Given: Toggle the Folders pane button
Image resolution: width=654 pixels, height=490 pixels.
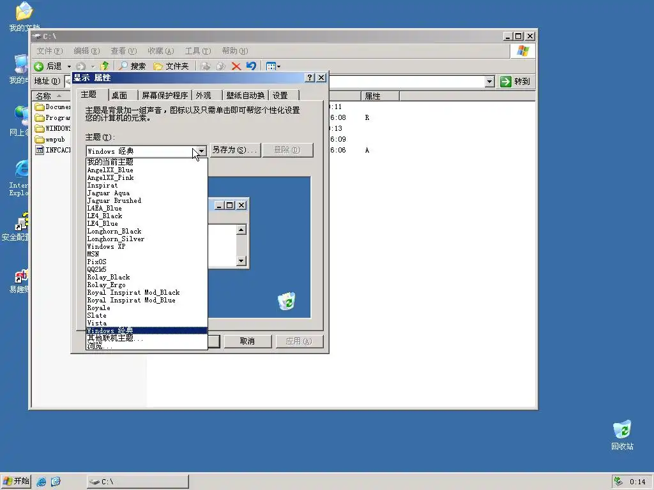Looking at the screenshot, I should pyautogui.click(x=171, y=66).
